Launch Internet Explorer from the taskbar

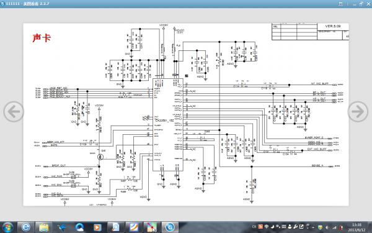(26, 227)
